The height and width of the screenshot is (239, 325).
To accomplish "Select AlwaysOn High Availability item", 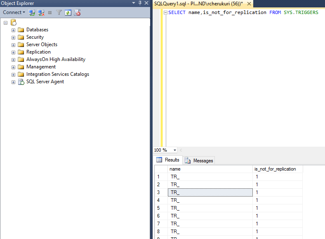I will 56,59.
